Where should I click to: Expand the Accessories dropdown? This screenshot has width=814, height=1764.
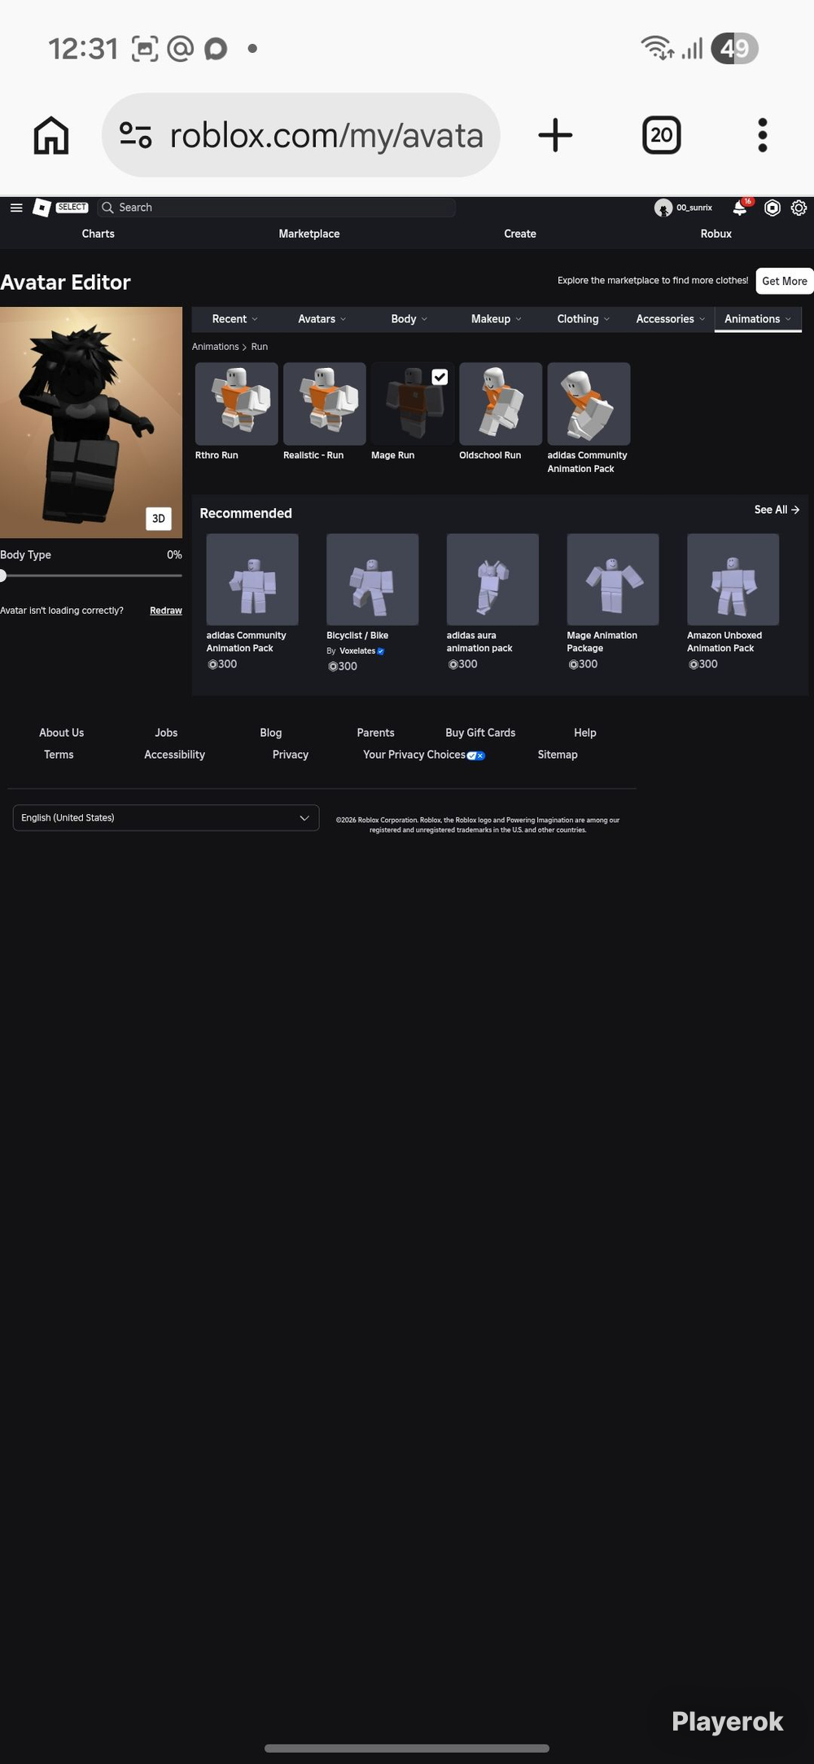coord(670,319)
